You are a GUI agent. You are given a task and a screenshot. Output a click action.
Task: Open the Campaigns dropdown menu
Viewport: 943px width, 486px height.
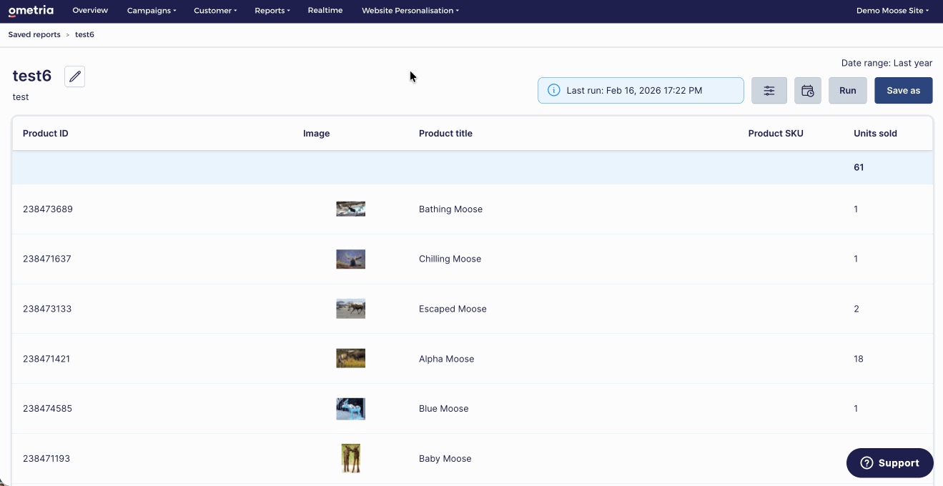[x=152, y=11]
